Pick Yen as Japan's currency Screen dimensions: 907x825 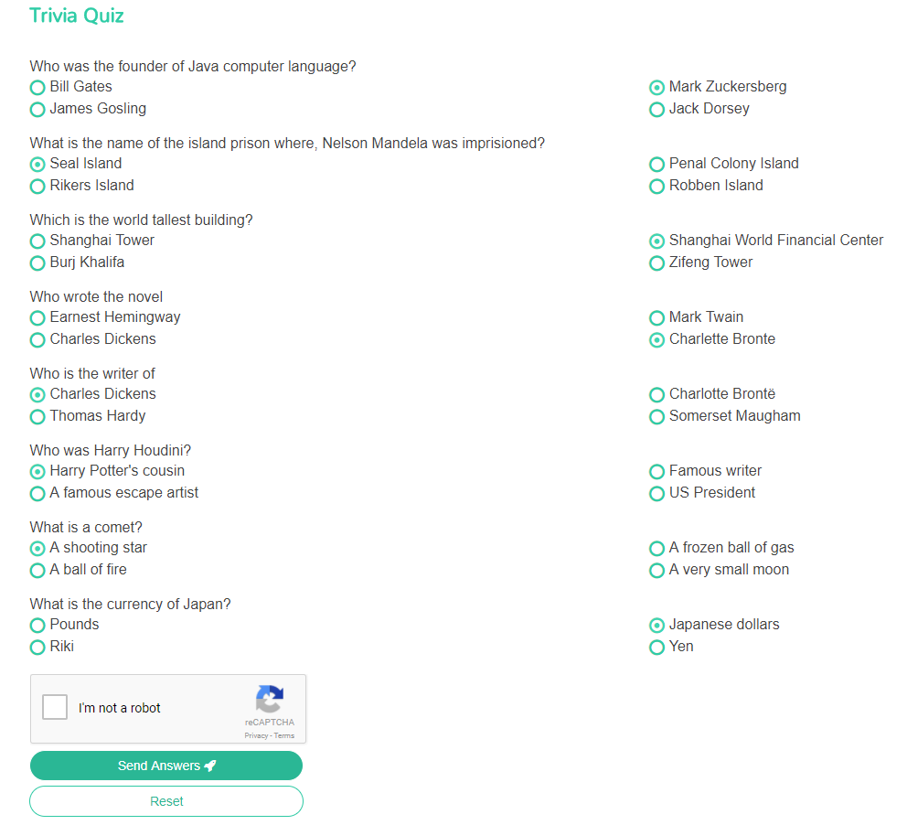(x=656, y=648)
